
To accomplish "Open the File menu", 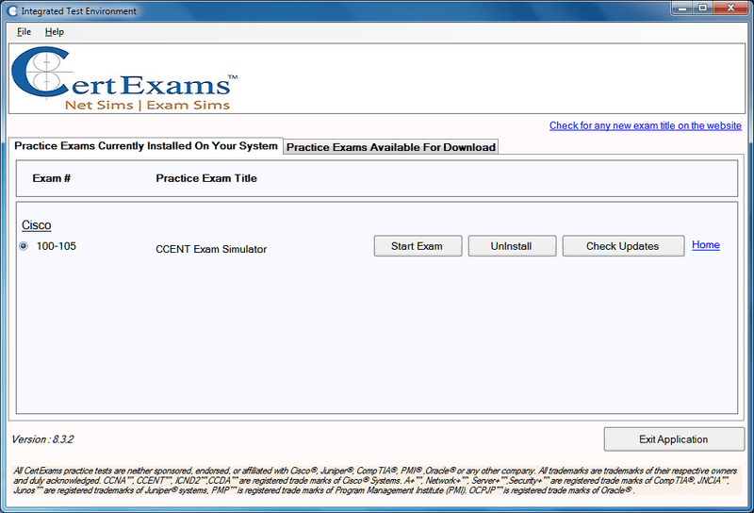I will pyautogui.click(x=24, y=32).
